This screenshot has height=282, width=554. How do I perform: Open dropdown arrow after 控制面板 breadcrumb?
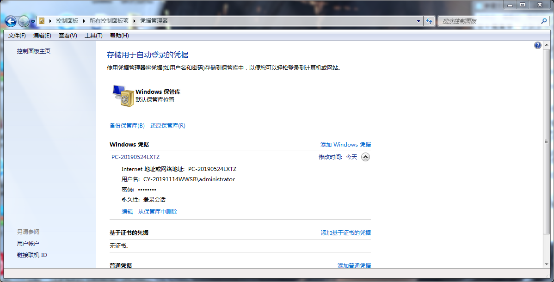click(x=84, y=21)
